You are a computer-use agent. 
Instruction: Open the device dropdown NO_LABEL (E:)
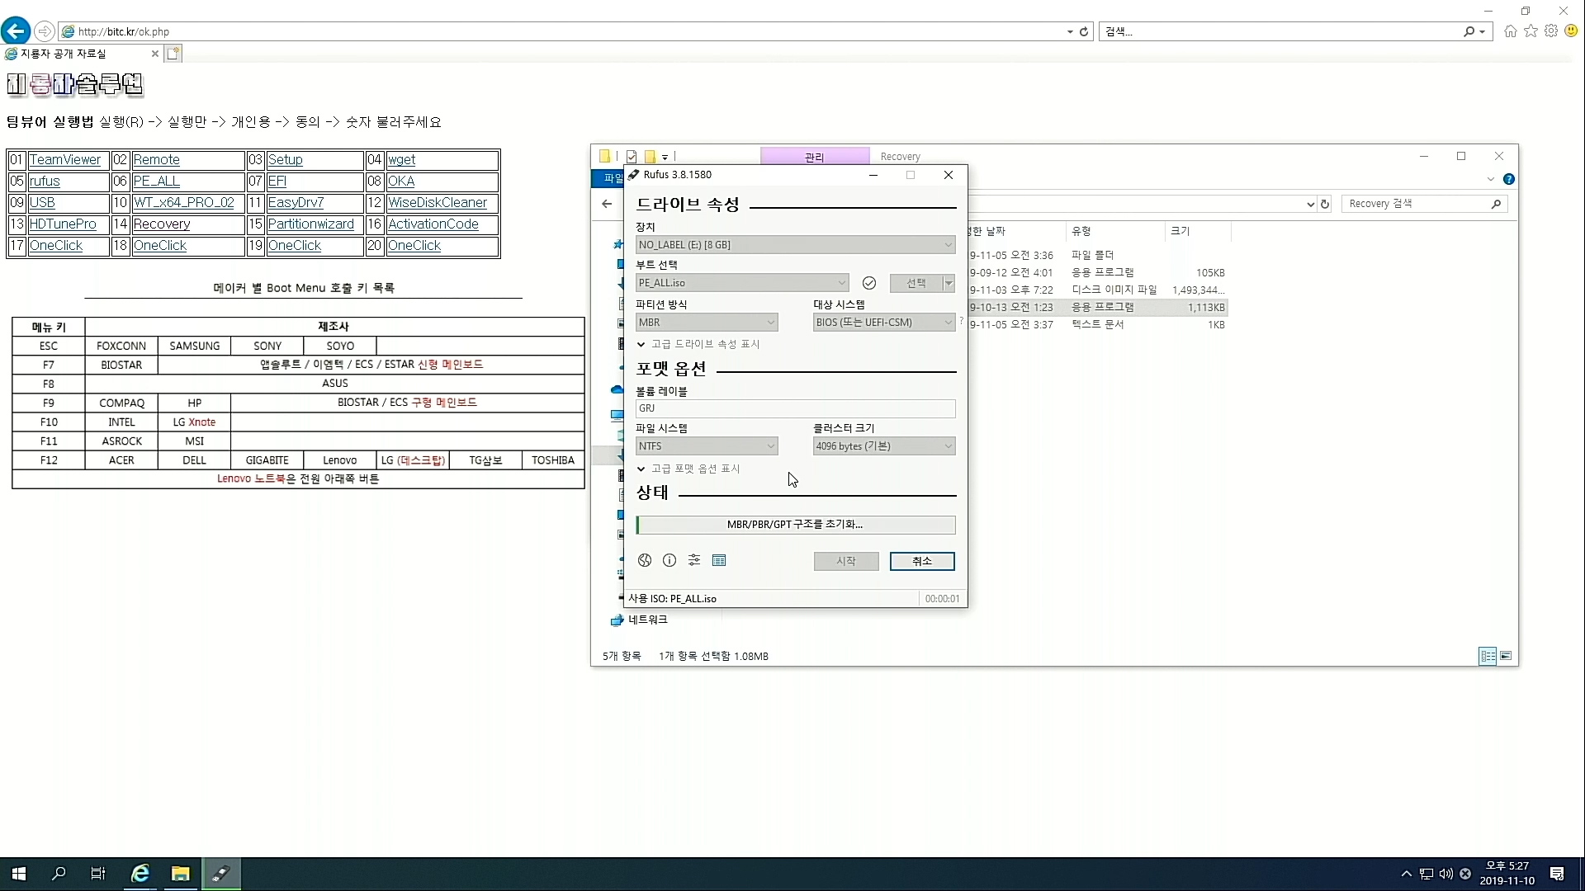tap(795, 245)
